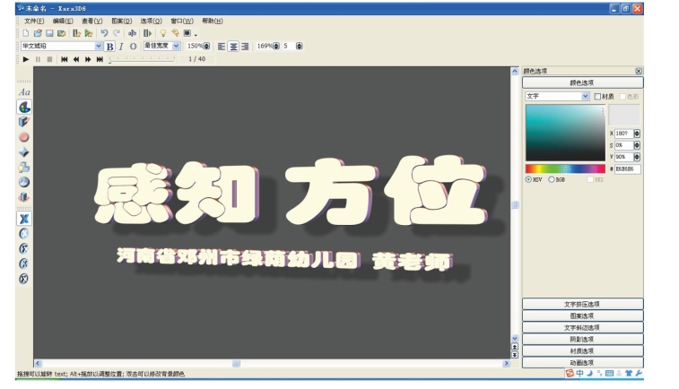Click the first round X button style icon
This screenshot has width=679, height=389.
[24, 234]
